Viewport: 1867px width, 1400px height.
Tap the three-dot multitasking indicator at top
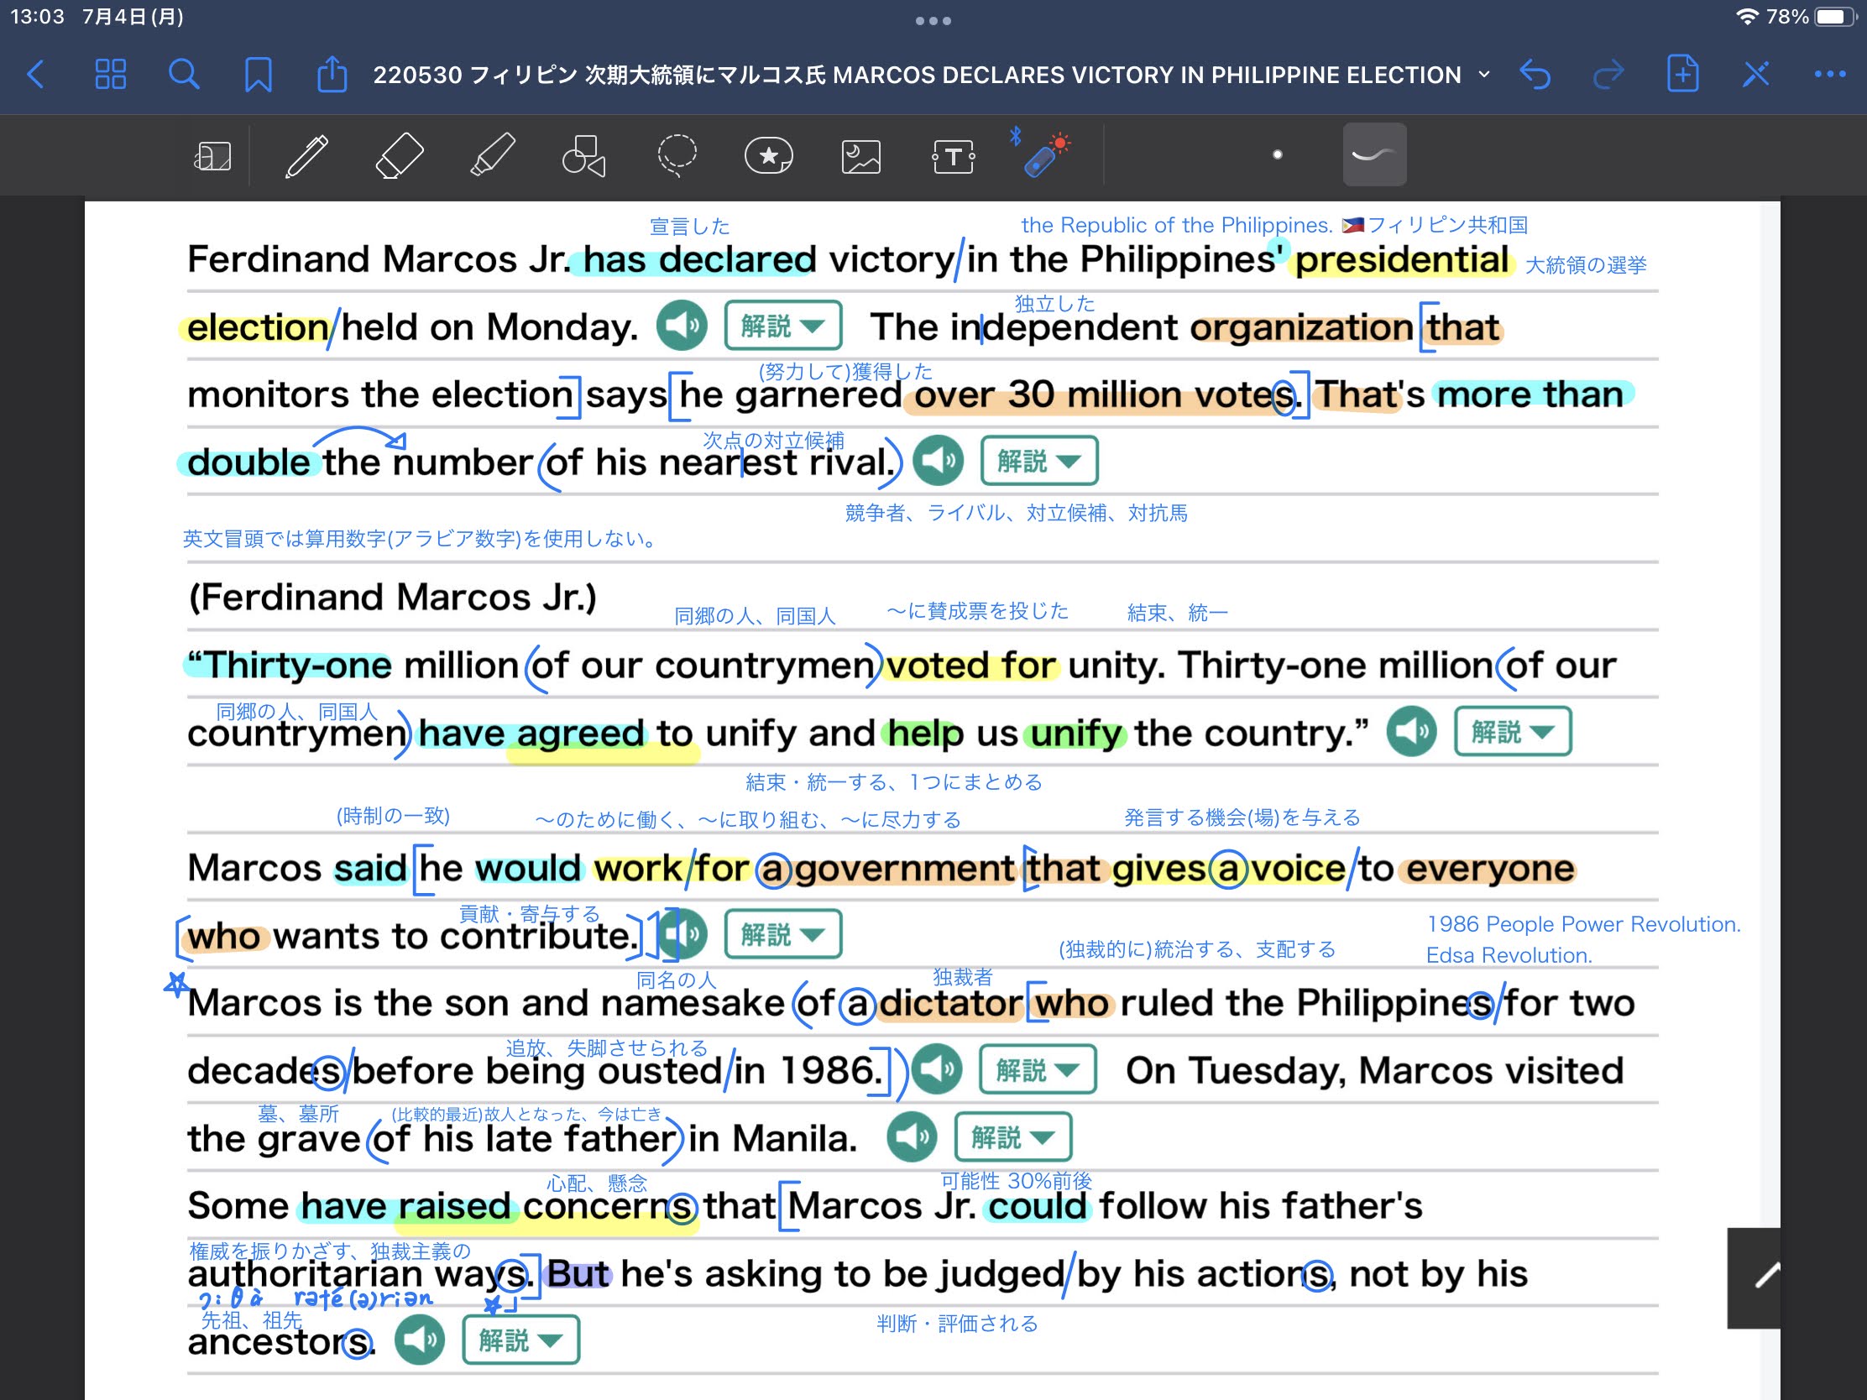[x=933, y=20]
